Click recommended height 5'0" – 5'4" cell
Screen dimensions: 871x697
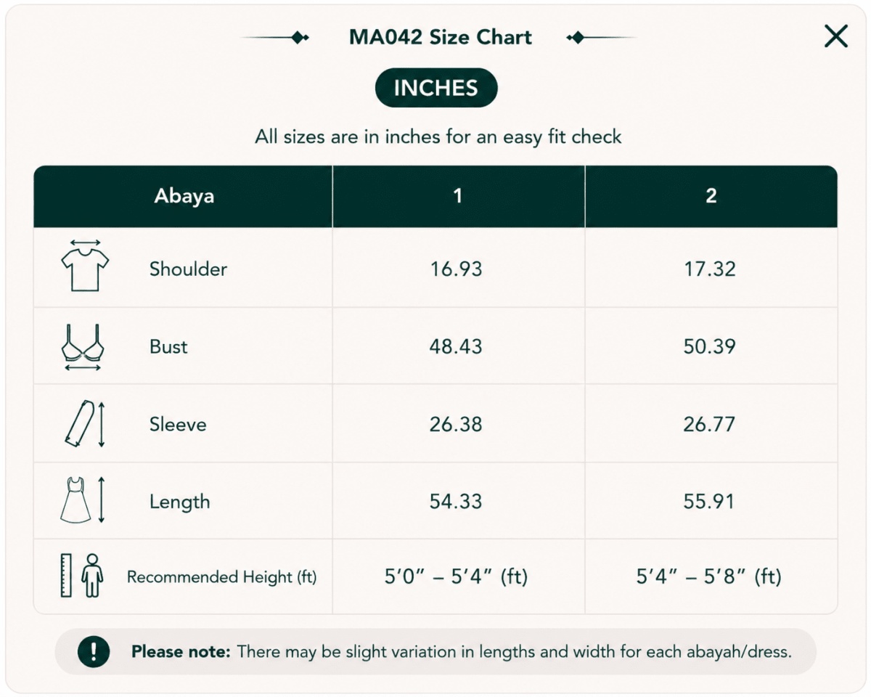pyautogui.click(x=456, y=577)
